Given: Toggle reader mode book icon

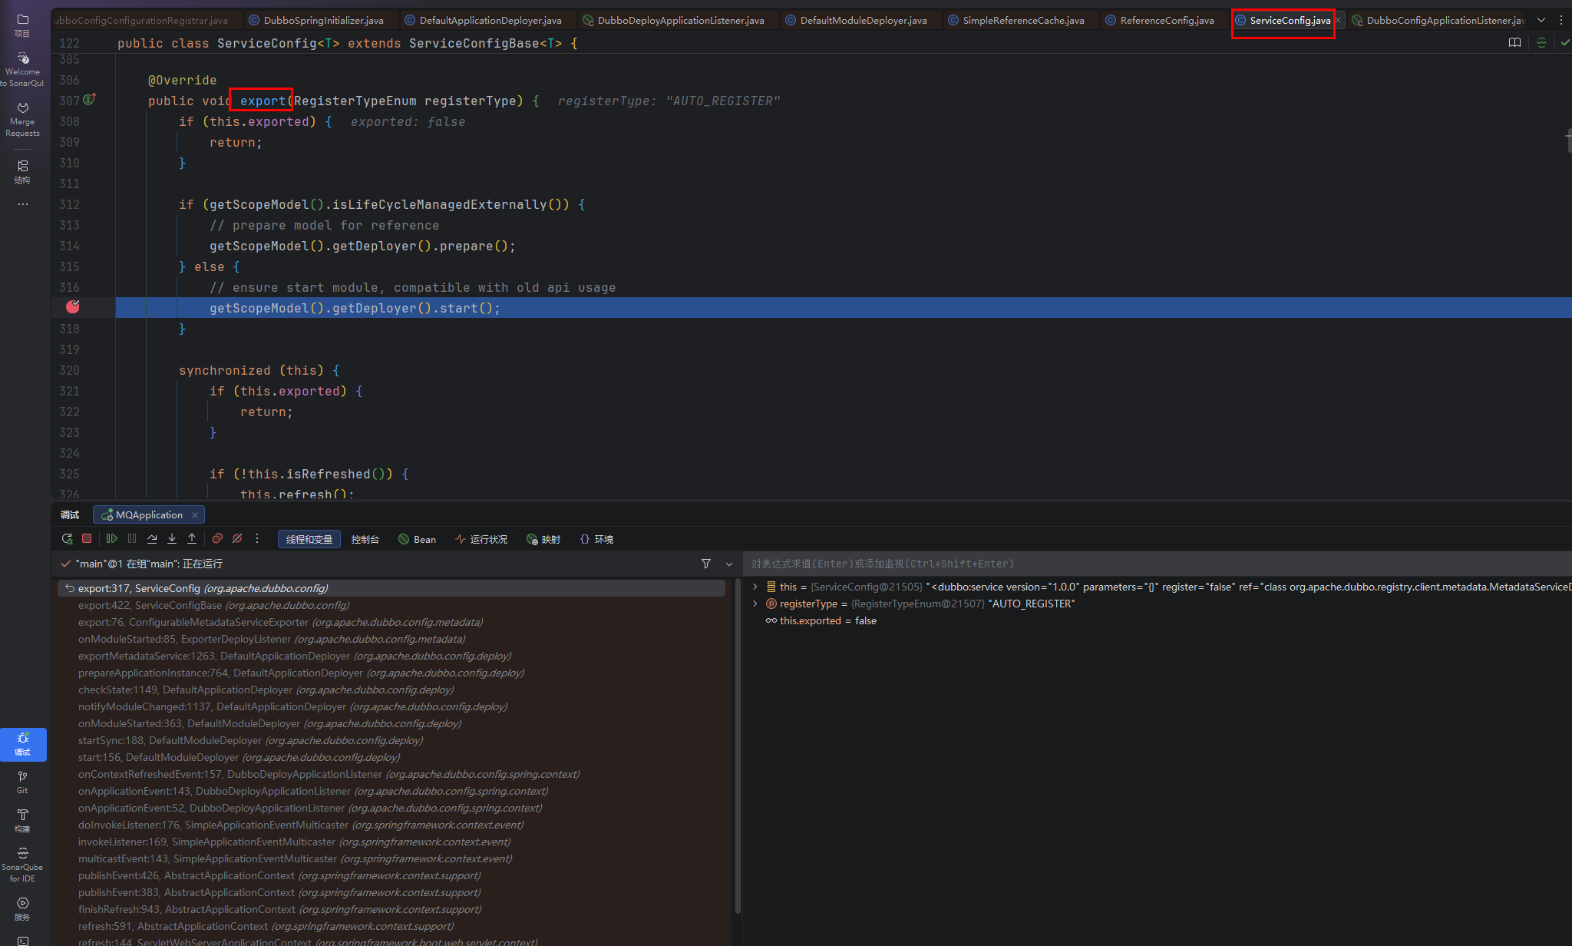Looking at the screenshot, I should click(x=1514, y=43).
